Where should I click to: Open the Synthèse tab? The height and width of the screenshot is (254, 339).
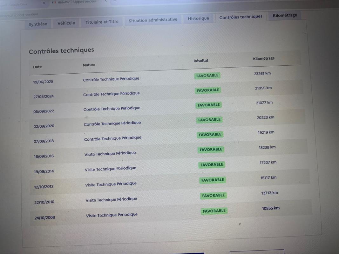pyautogui.click(x=38, y=24)
